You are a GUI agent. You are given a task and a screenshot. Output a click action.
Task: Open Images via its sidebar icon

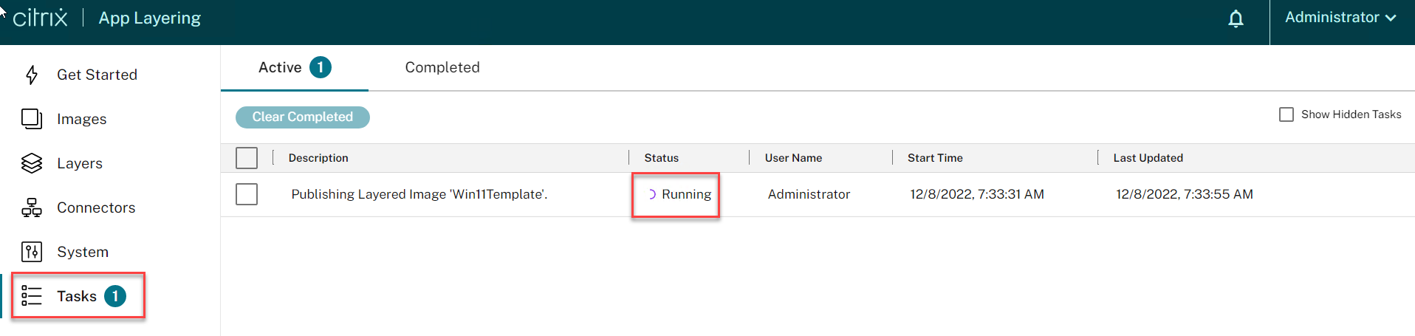[x=32, y=119]
